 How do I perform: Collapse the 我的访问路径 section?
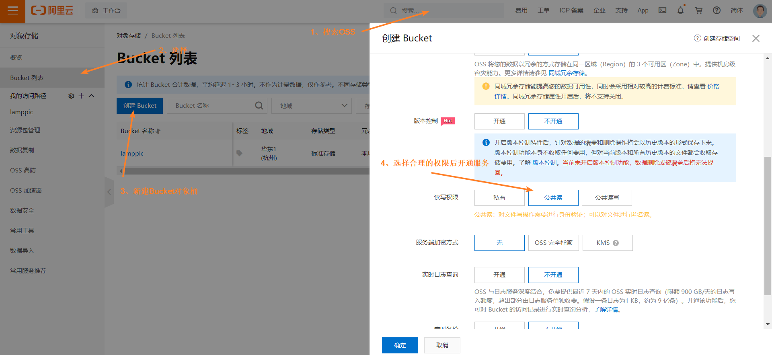click(x=91, y=96)
